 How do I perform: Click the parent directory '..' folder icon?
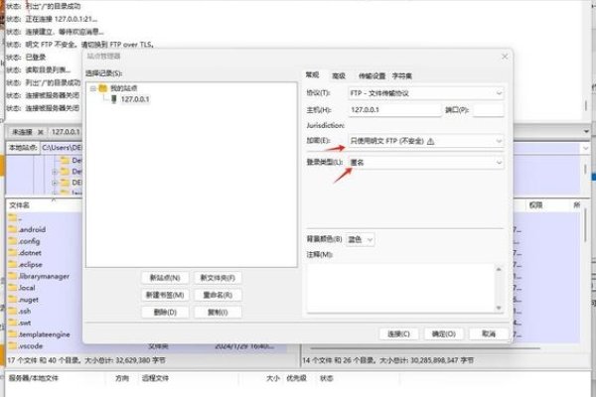point(13,217)
